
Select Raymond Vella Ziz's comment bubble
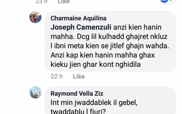[x=110, y=100]
